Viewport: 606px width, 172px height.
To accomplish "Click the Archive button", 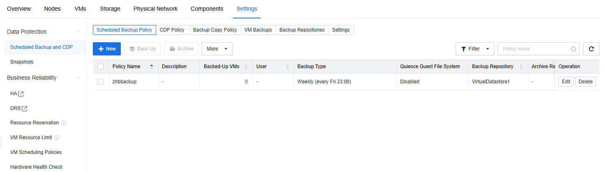I will pyautogui.click(x=181, y=49).
